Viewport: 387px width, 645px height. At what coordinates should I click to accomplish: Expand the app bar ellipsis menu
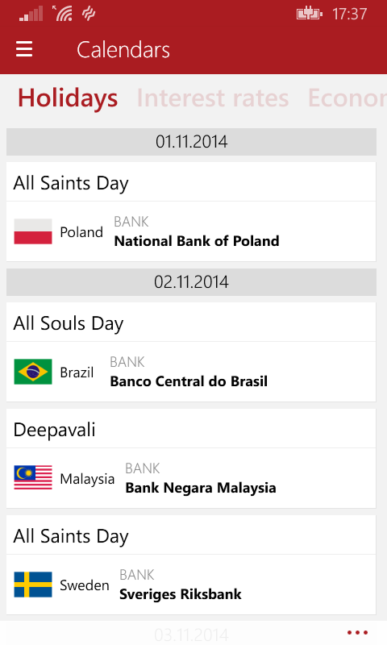(357, 633)
